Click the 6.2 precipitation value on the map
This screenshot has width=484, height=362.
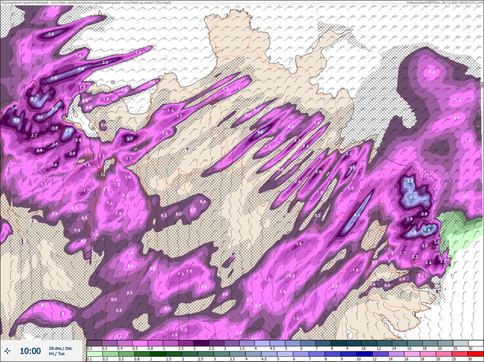click(413, 197)
